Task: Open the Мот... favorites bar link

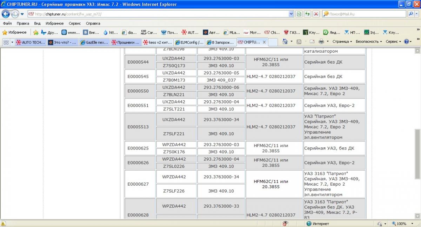Action: pos(252,32)
